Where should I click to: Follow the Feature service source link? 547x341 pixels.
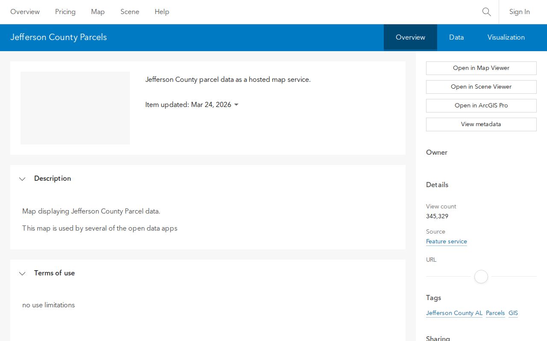click(447, 242)
